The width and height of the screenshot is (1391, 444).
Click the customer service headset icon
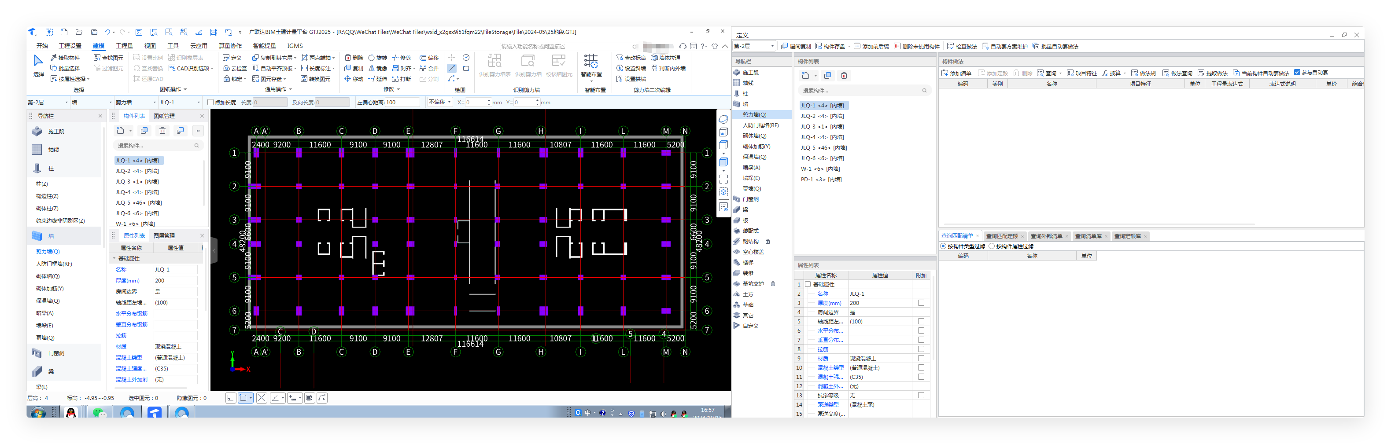tap(683, 46)
